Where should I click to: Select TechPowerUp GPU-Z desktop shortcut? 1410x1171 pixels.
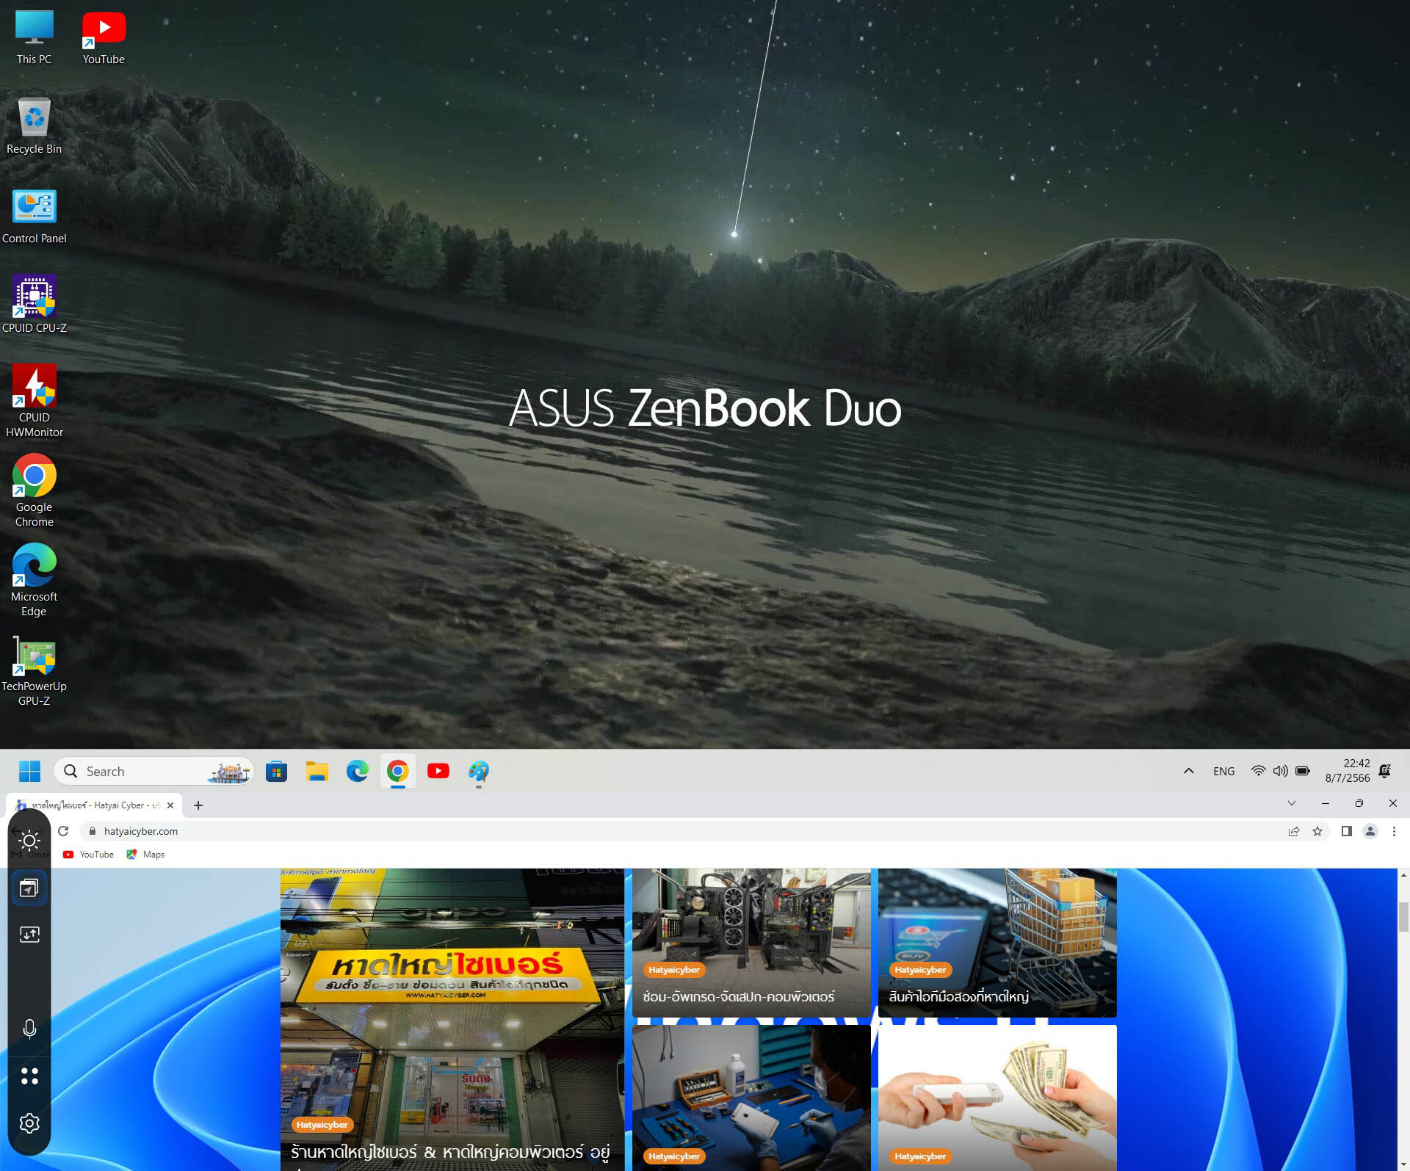coord(34,670)
